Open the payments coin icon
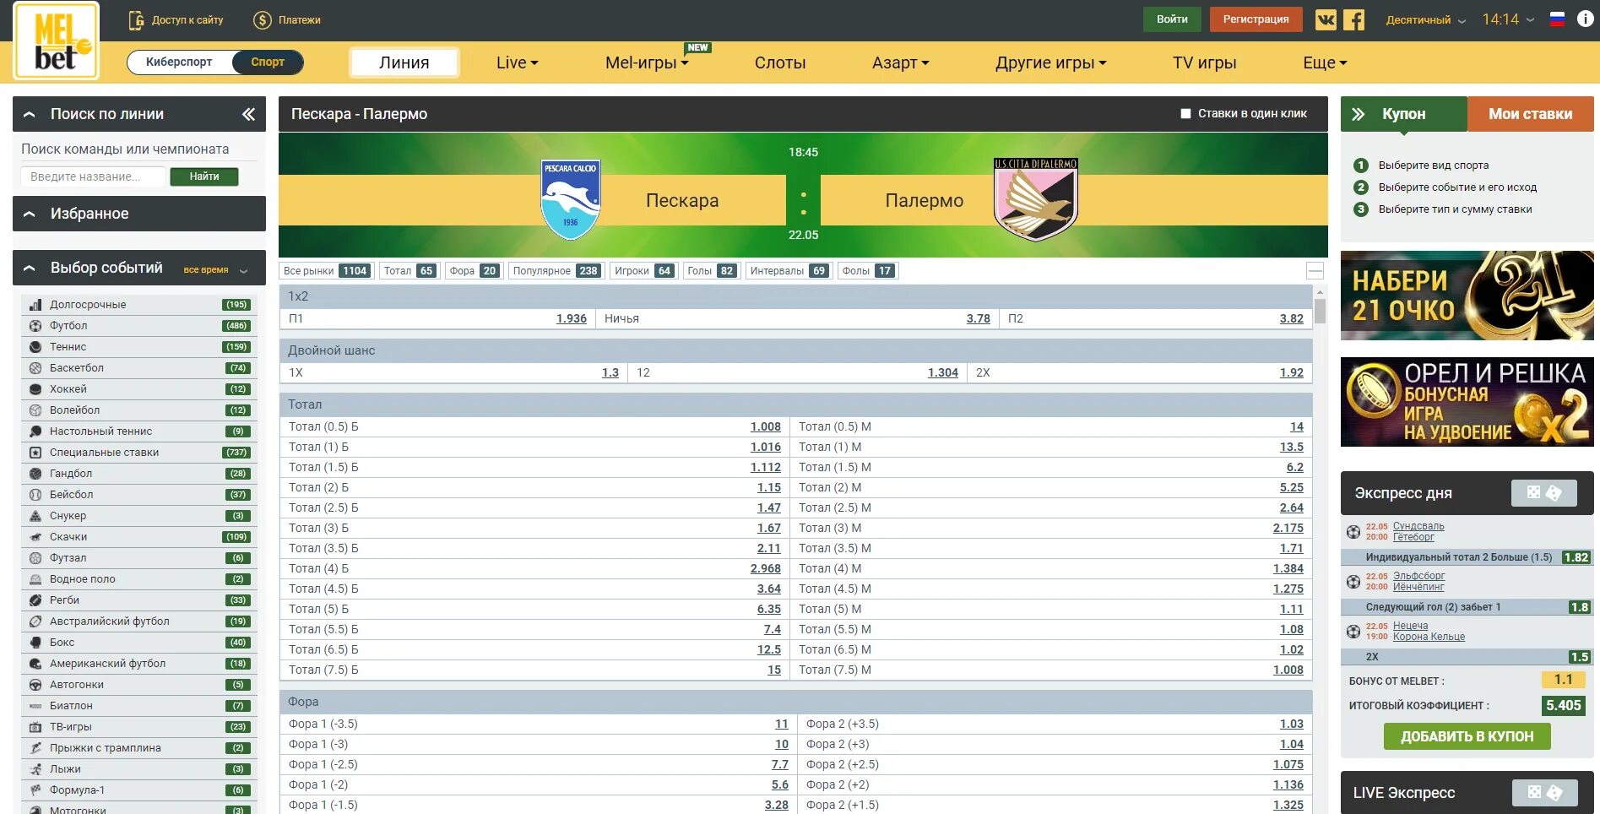 coord(263,19)
